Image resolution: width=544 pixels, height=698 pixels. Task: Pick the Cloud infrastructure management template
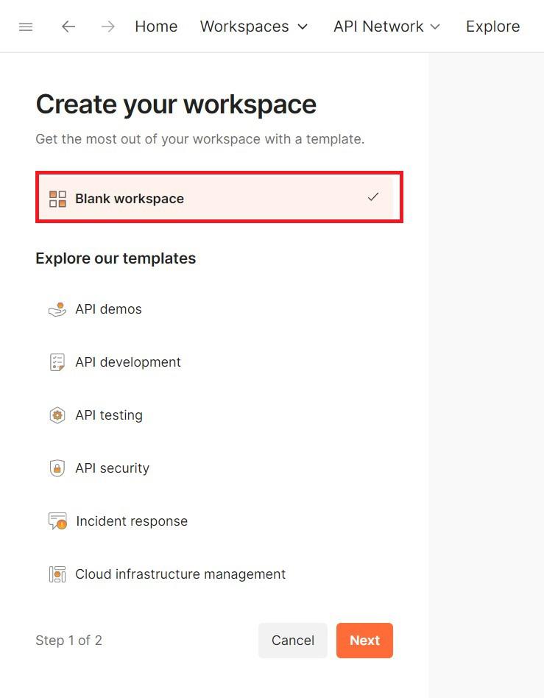pyautogui.click(x=180, y=574)
